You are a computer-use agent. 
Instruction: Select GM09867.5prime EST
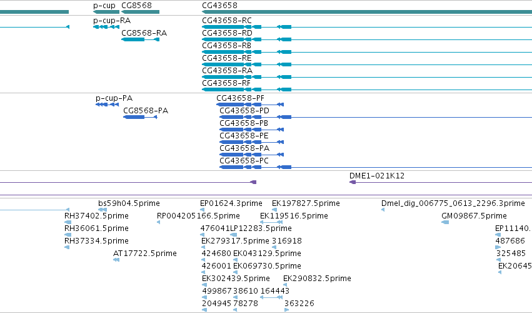pos(474,216)
